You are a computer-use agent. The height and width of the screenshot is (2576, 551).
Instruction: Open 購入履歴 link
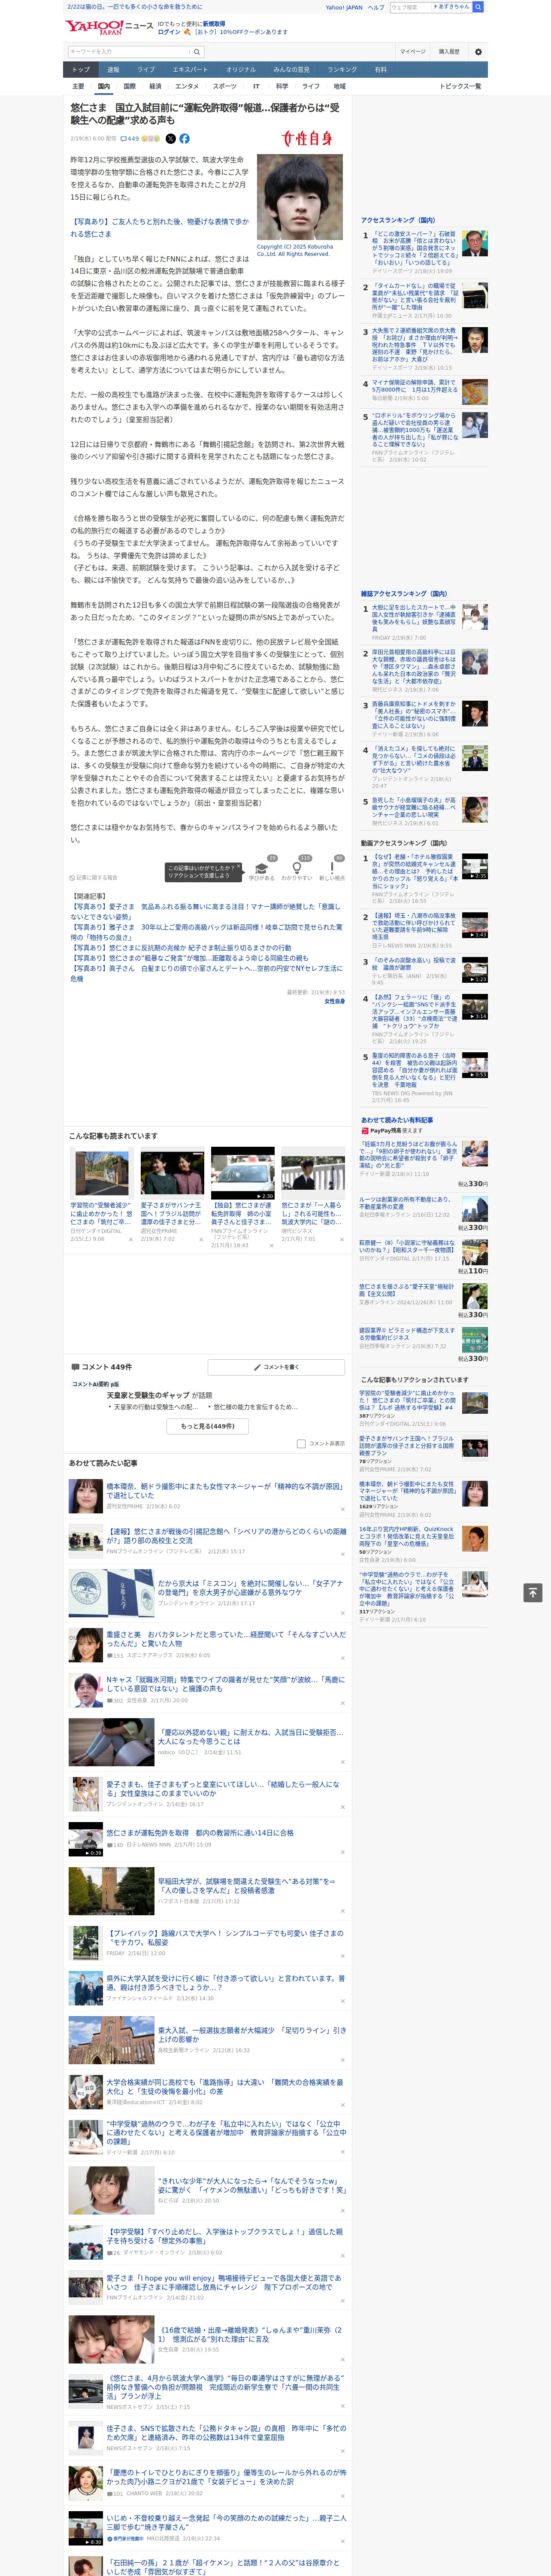449,51
